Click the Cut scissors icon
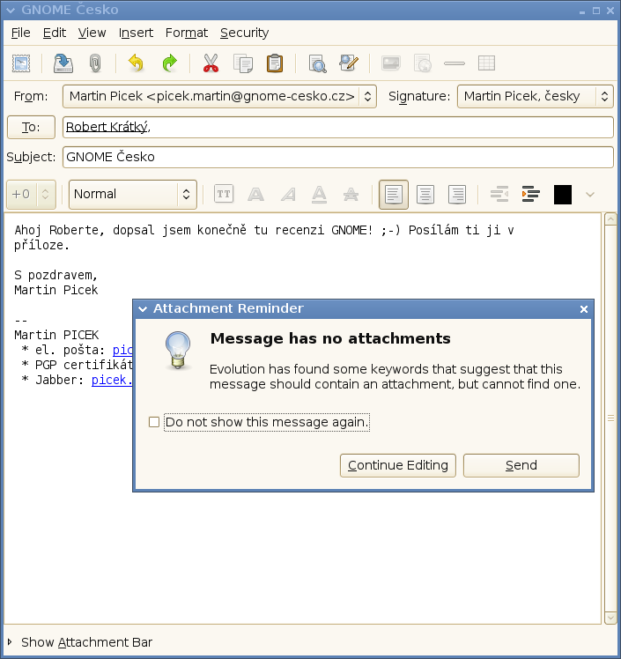The image size is (621, 659). pos(211,63)
